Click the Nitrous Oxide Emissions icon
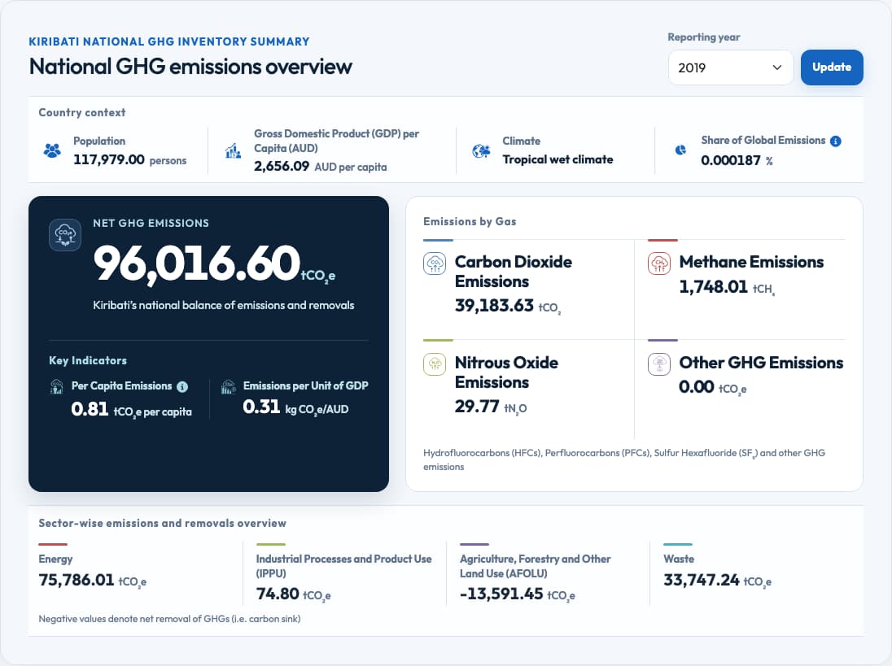The image size is (892, 666). [435, 364]
